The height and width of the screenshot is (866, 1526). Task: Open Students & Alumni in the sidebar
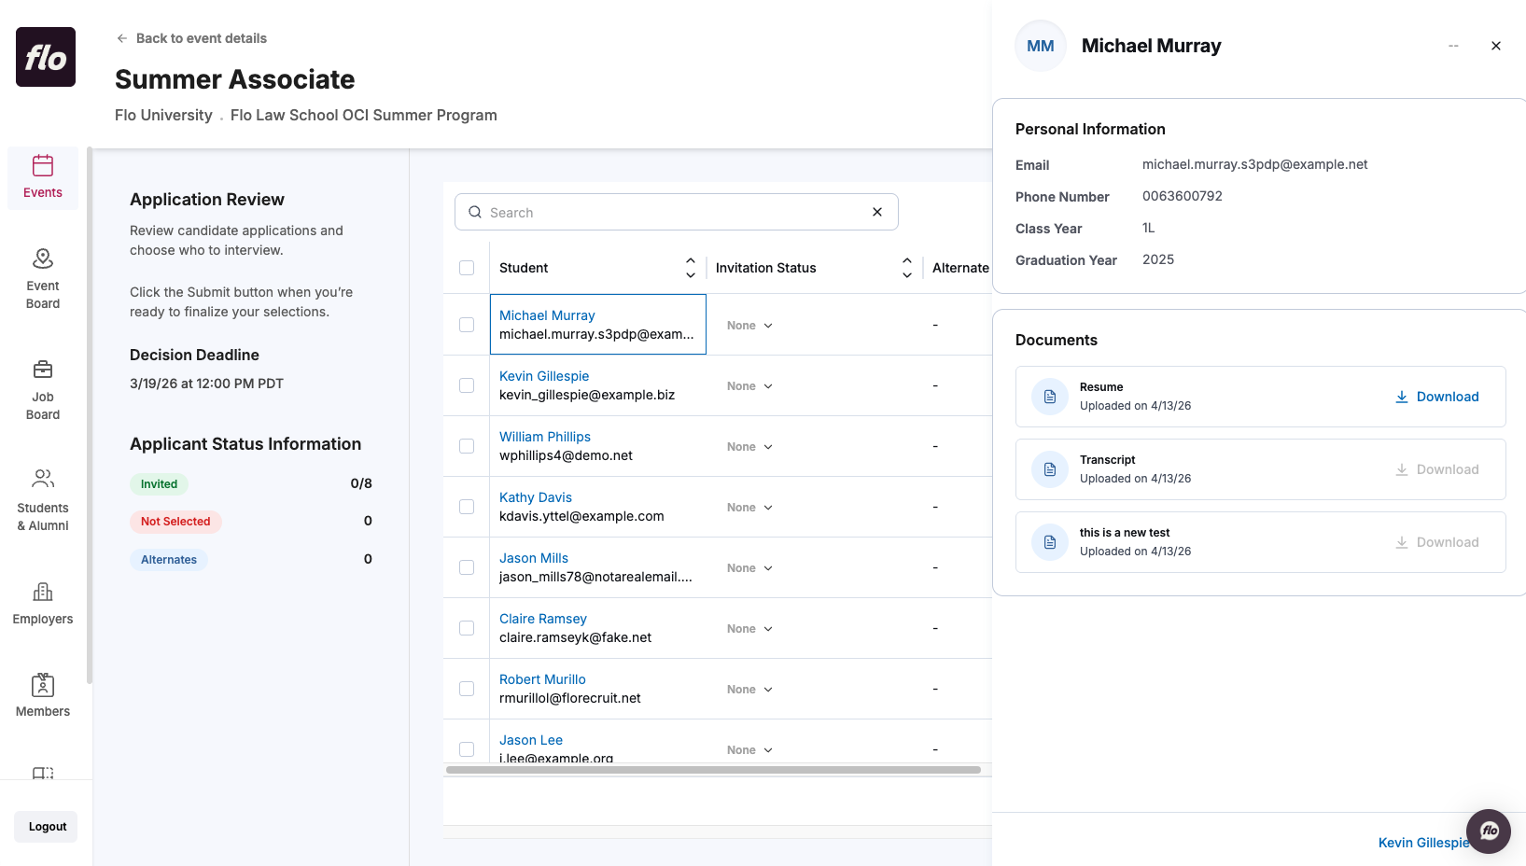click(43, 500)
